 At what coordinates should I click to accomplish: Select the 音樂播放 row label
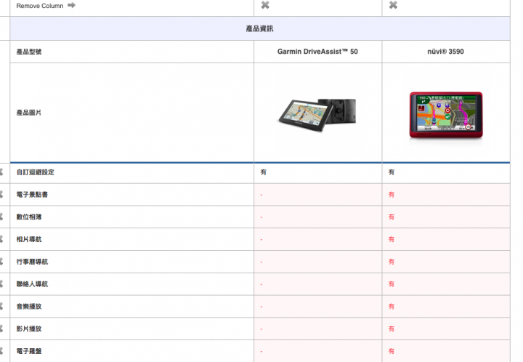coord(29,306)
